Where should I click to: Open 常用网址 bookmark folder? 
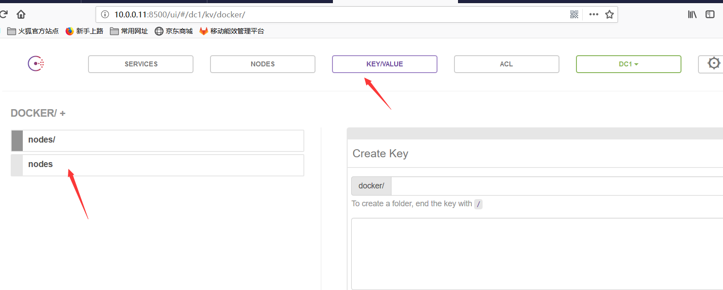coord(129,31)
